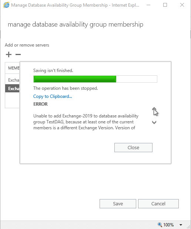
Task: Close the Internet Explorer window
Action: [x=182, y=5]
